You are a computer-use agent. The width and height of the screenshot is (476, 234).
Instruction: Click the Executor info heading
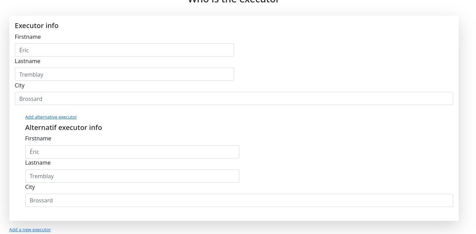pos(36,26)
